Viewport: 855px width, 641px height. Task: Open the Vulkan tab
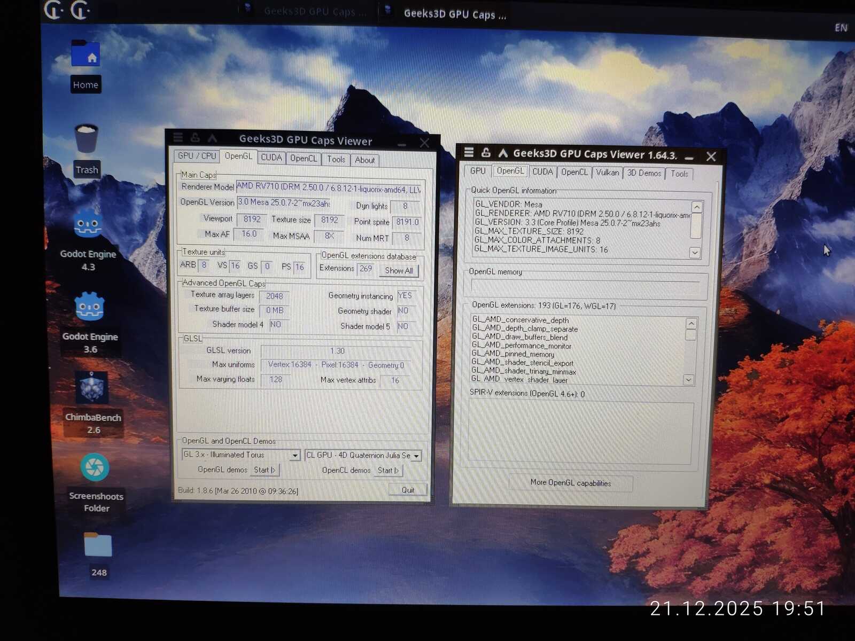608,173
